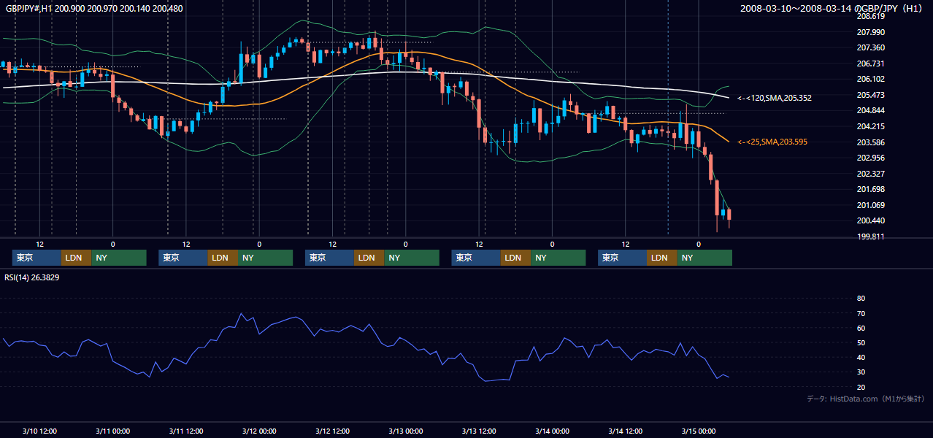Viewport: 933px width, 438px height.
Task: Select the leftmost LDN session block
Action: click(x=76, y=258)
